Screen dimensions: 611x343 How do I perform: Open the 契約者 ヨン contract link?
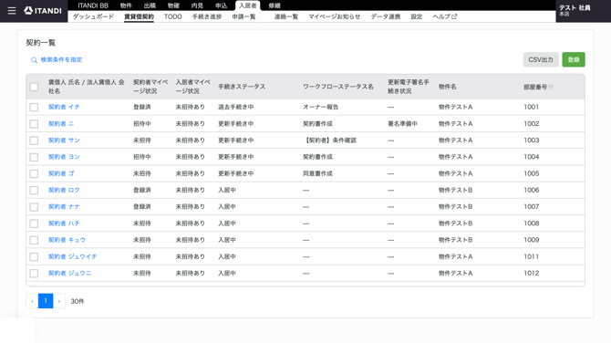[64, 157]
